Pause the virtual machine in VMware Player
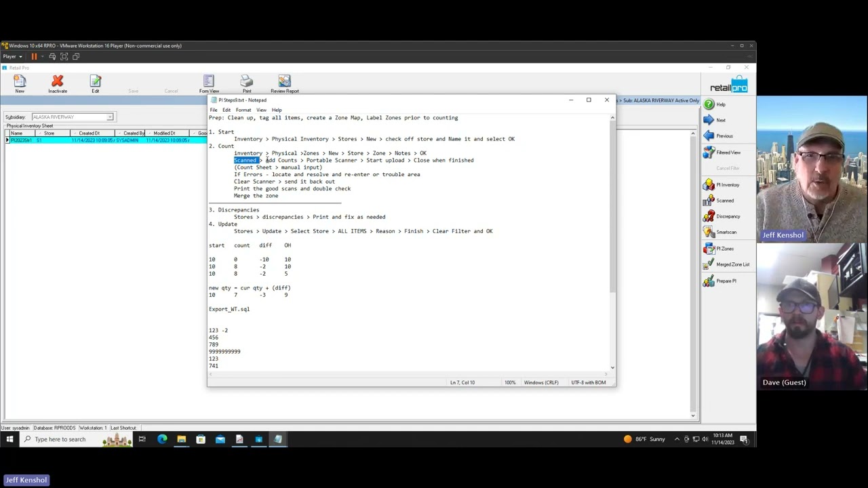This screenshot has height=488, width=868. (33, 56)
